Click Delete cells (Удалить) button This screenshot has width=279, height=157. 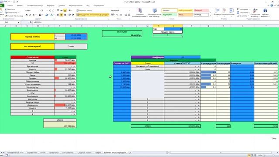[224, 13]
